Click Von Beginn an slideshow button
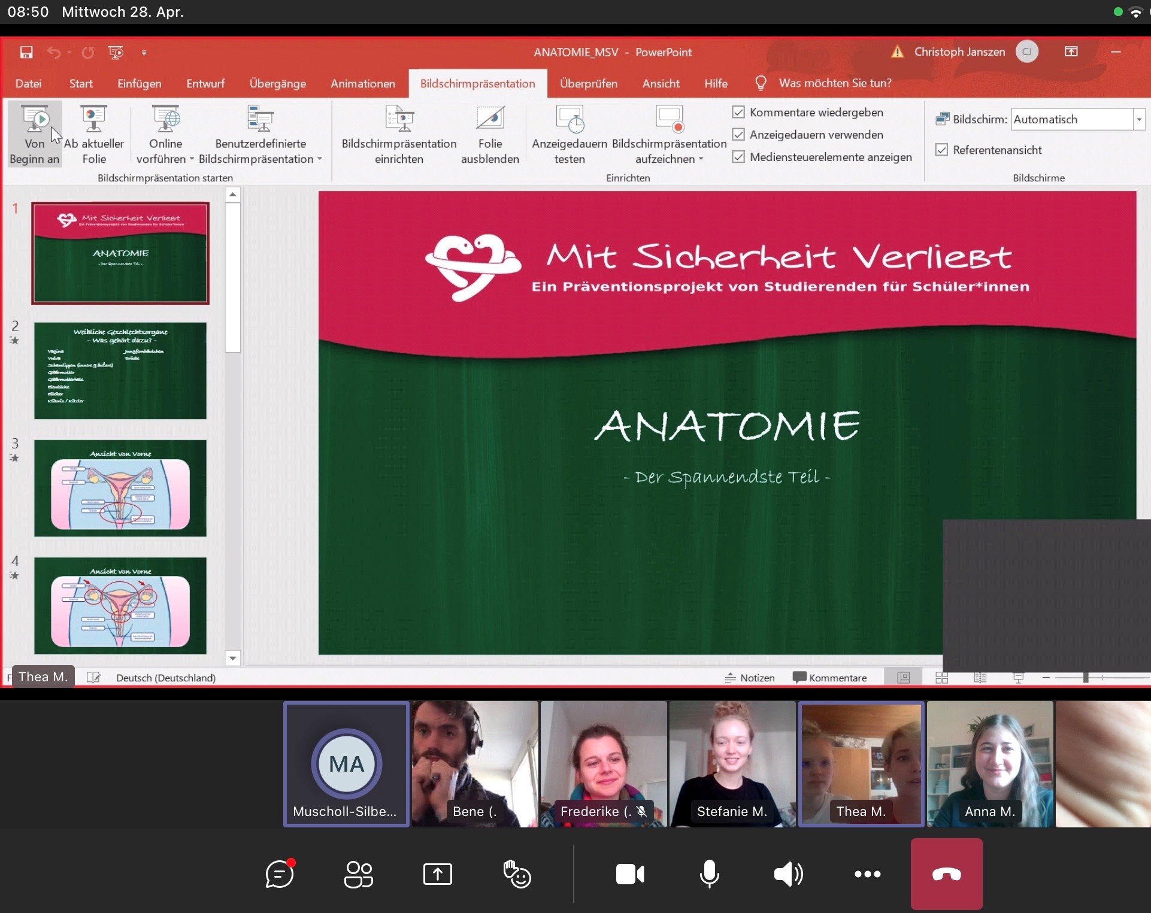The image size is (1151, 913). pyautogui.click(x=35, y=134)
